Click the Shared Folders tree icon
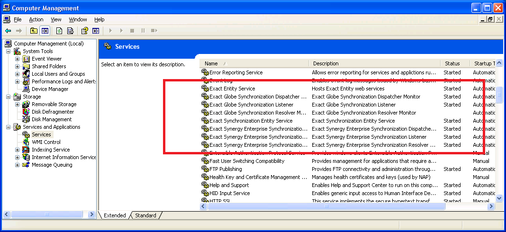This screenshot has width=506, height=232. pos(27,66)
